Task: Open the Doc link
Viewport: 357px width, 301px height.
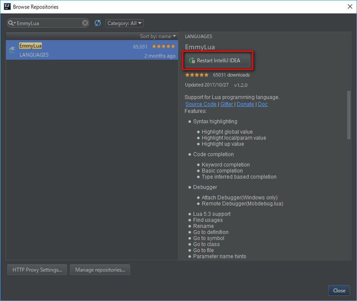Action: [x=263, y=104]
